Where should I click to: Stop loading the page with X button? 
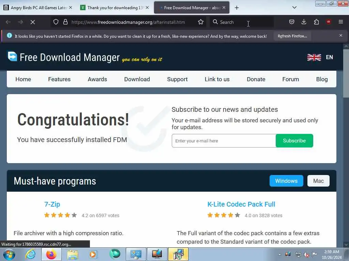click(32, 22)
